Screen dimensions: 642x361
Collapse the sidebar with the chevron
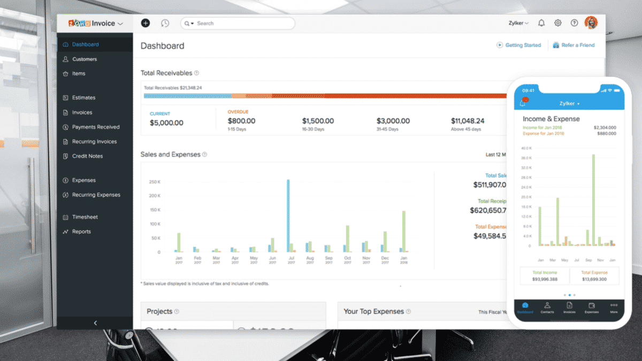click(x=95, y=323)
